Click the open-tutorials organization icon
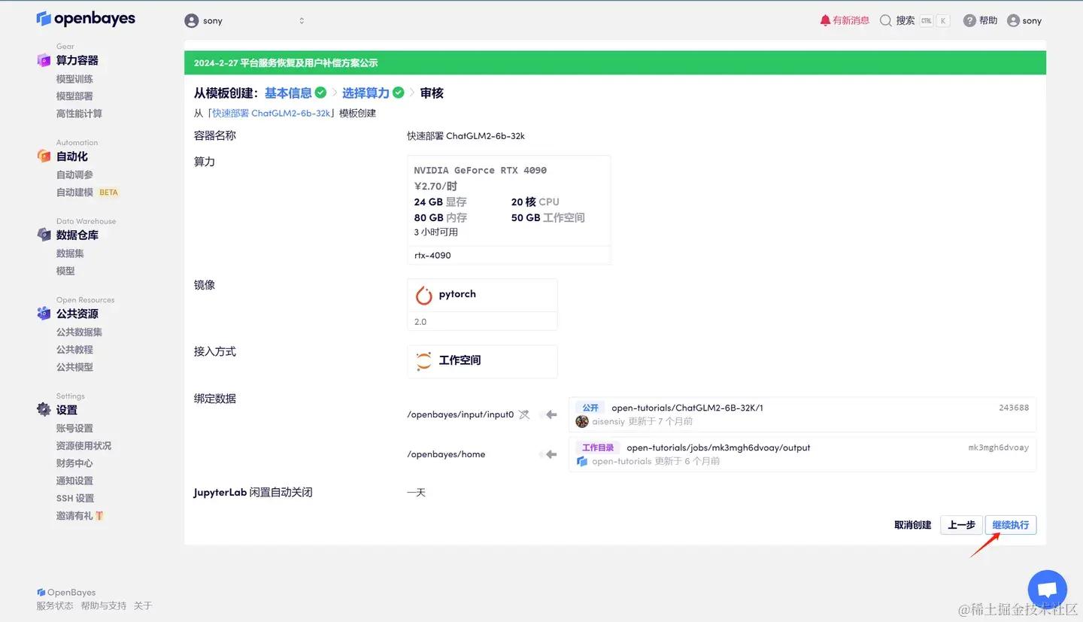The height and width of the screenshot is (622, 1083). coord(581,461)
